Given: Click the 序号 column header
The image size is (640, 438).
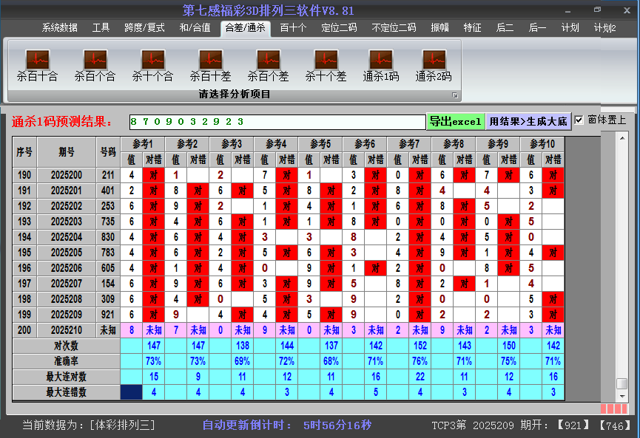Looking at the screenshot, I should [24, 152].
